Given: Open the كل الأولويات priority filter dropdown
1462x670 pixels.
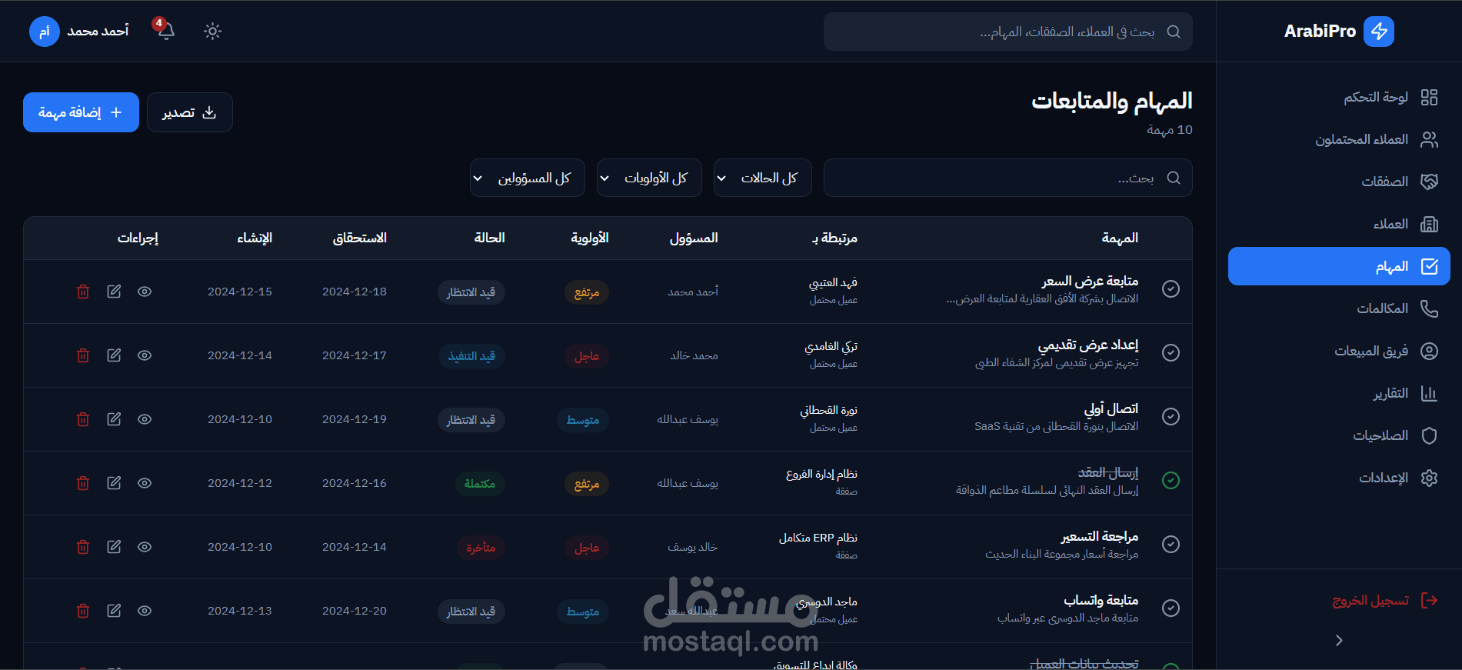Looking at the screenshot, I should coord(649,178).
